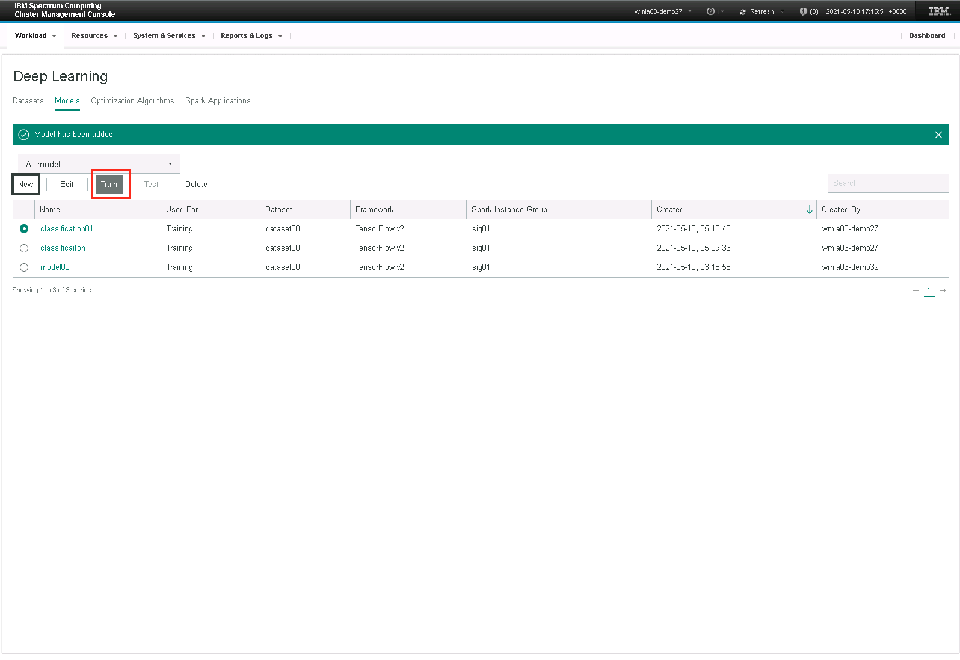Open the model00 model link
The height and width of the screenshot is (660, 960).
pos(55,267)
